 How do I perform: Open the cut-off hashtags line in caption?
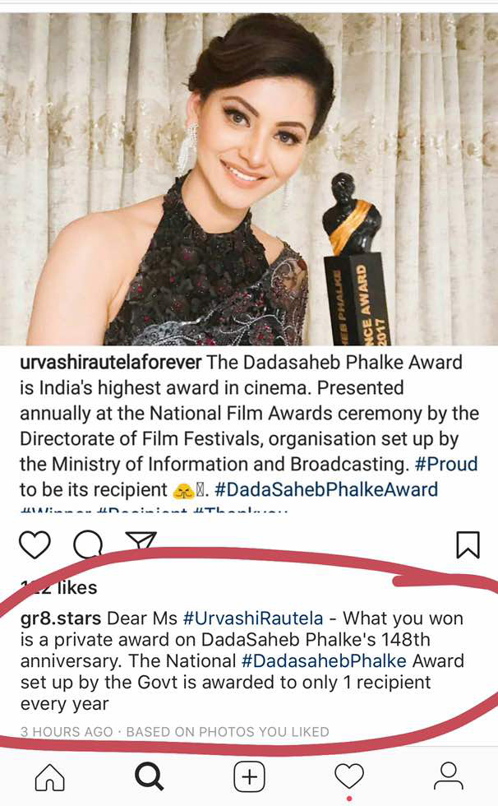pyautogui.click(x=154, y=509)
